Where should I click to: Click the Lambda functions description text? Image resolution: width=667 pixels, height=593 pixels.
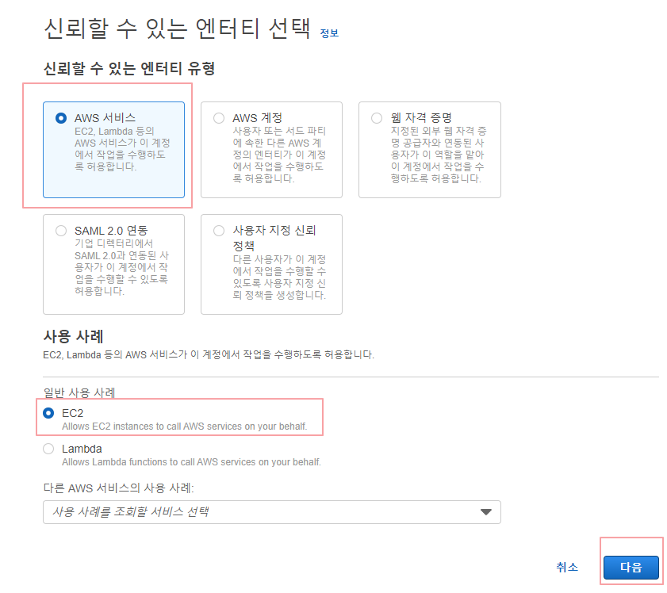[191, 461]
